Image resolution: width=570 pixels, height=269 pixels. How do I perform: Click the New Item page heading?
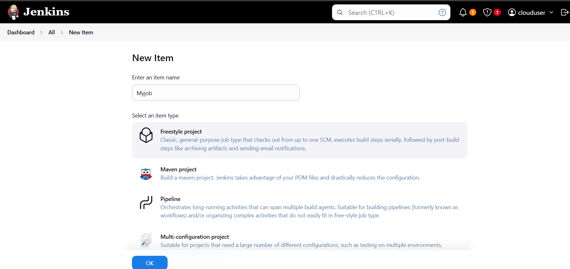click(153, 58)
